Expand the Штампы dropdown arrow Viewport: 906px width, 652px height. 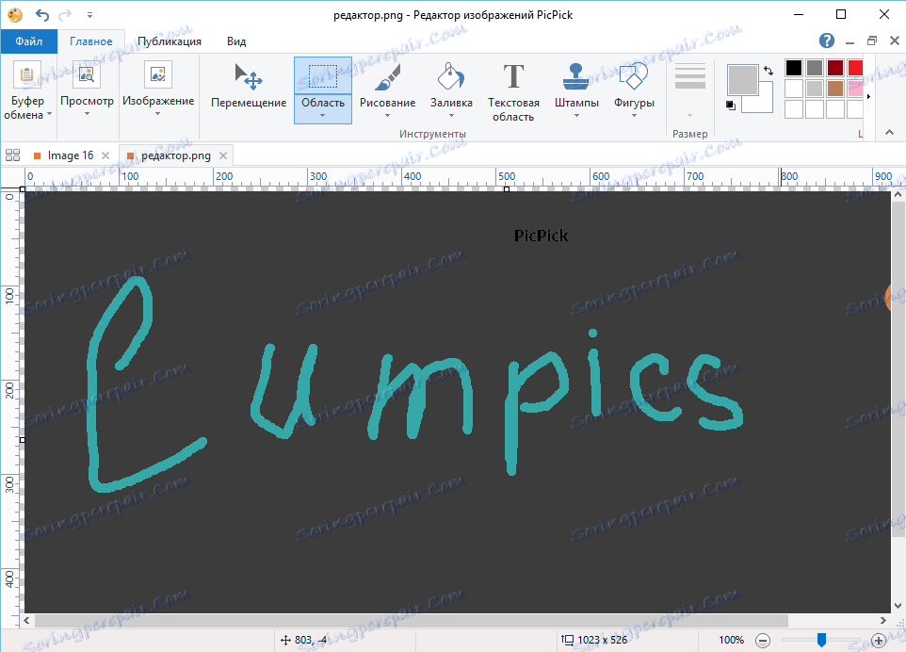576,116
